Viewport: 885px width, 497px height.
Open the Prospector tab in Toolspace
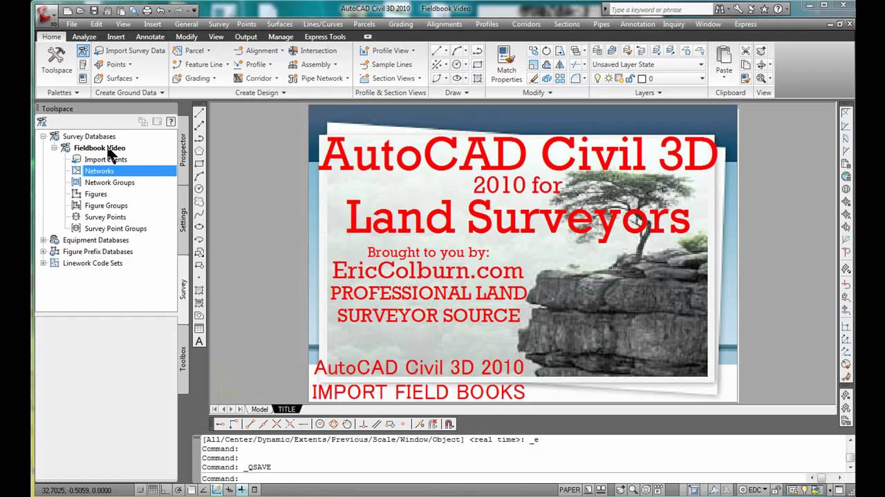click(183, 149)
